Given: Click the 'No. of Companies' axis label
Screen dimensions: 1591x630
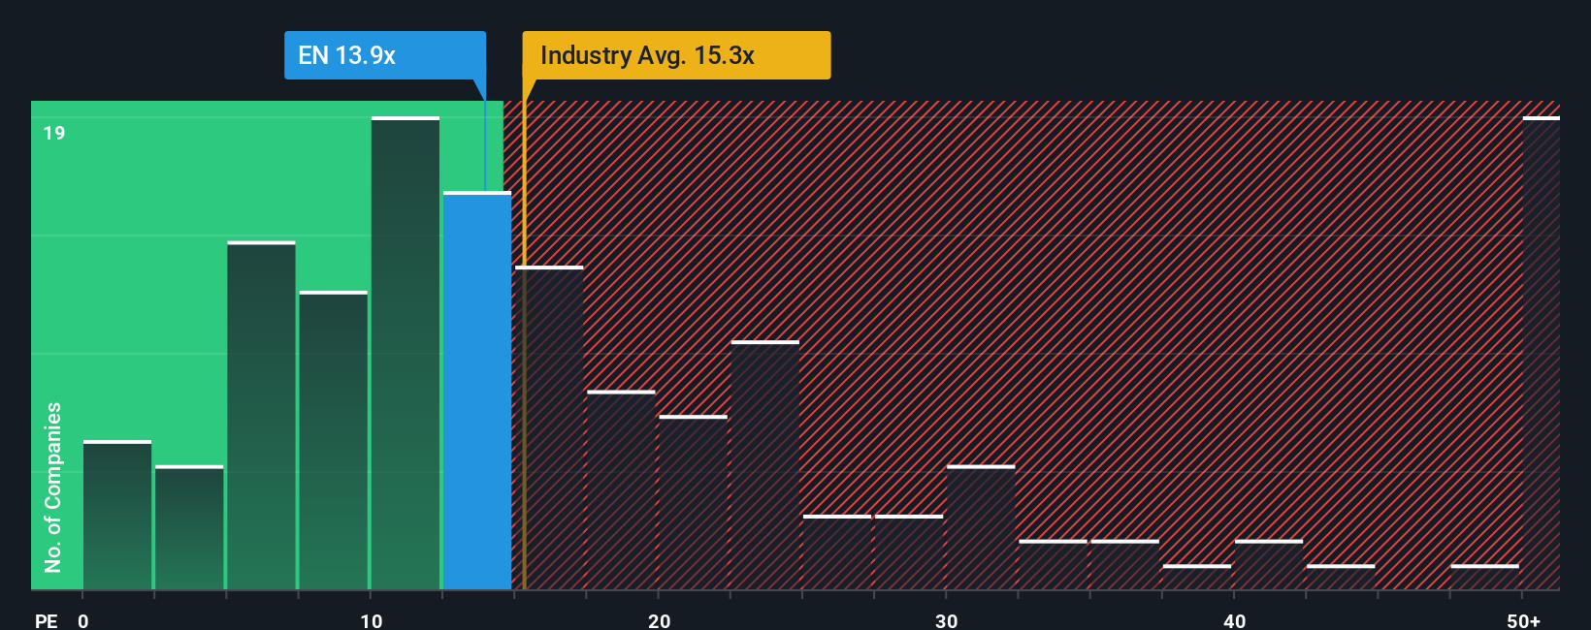Looking at the screenshot, I should 53,487.
